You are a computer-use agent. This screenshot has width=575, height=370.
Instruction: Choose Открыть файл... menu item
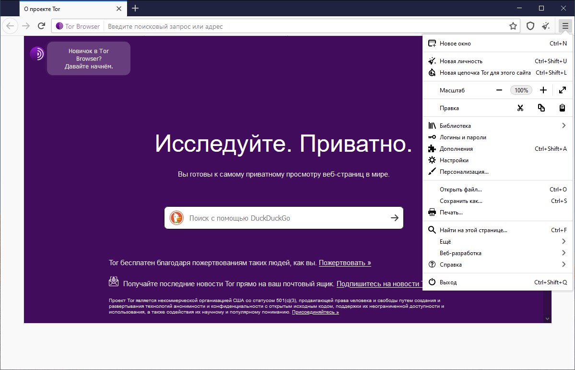497,189
